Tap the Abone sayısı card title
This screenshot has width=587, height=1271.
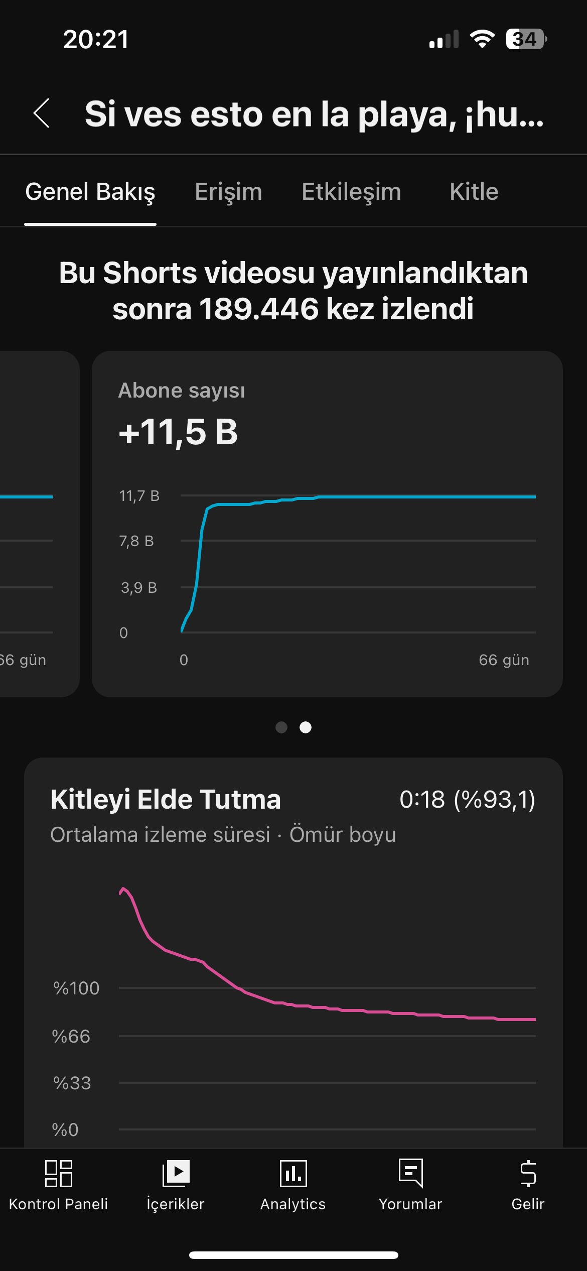point(182,391)
